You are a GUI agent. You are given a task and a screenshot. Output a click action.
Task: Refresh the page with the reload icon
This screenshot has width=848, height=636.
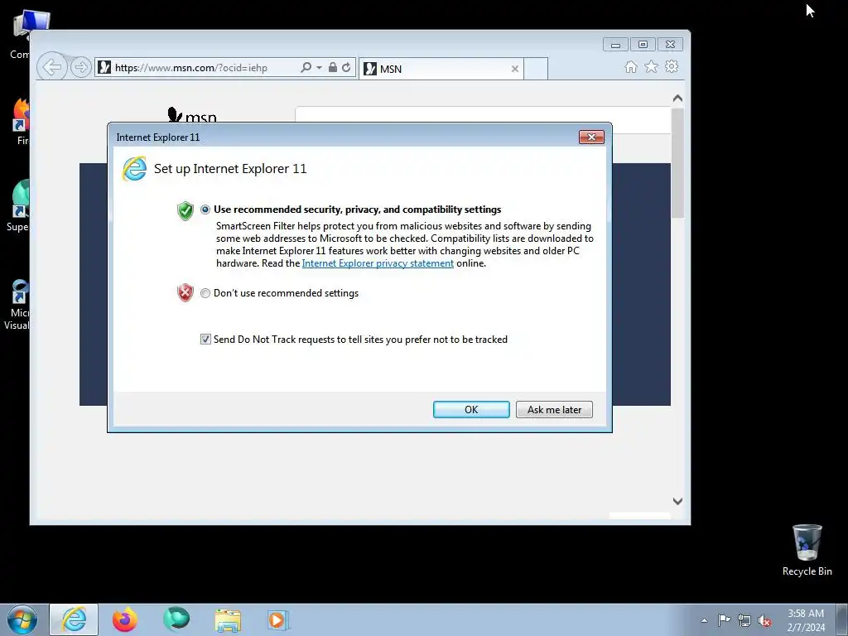tap(346, 68)
